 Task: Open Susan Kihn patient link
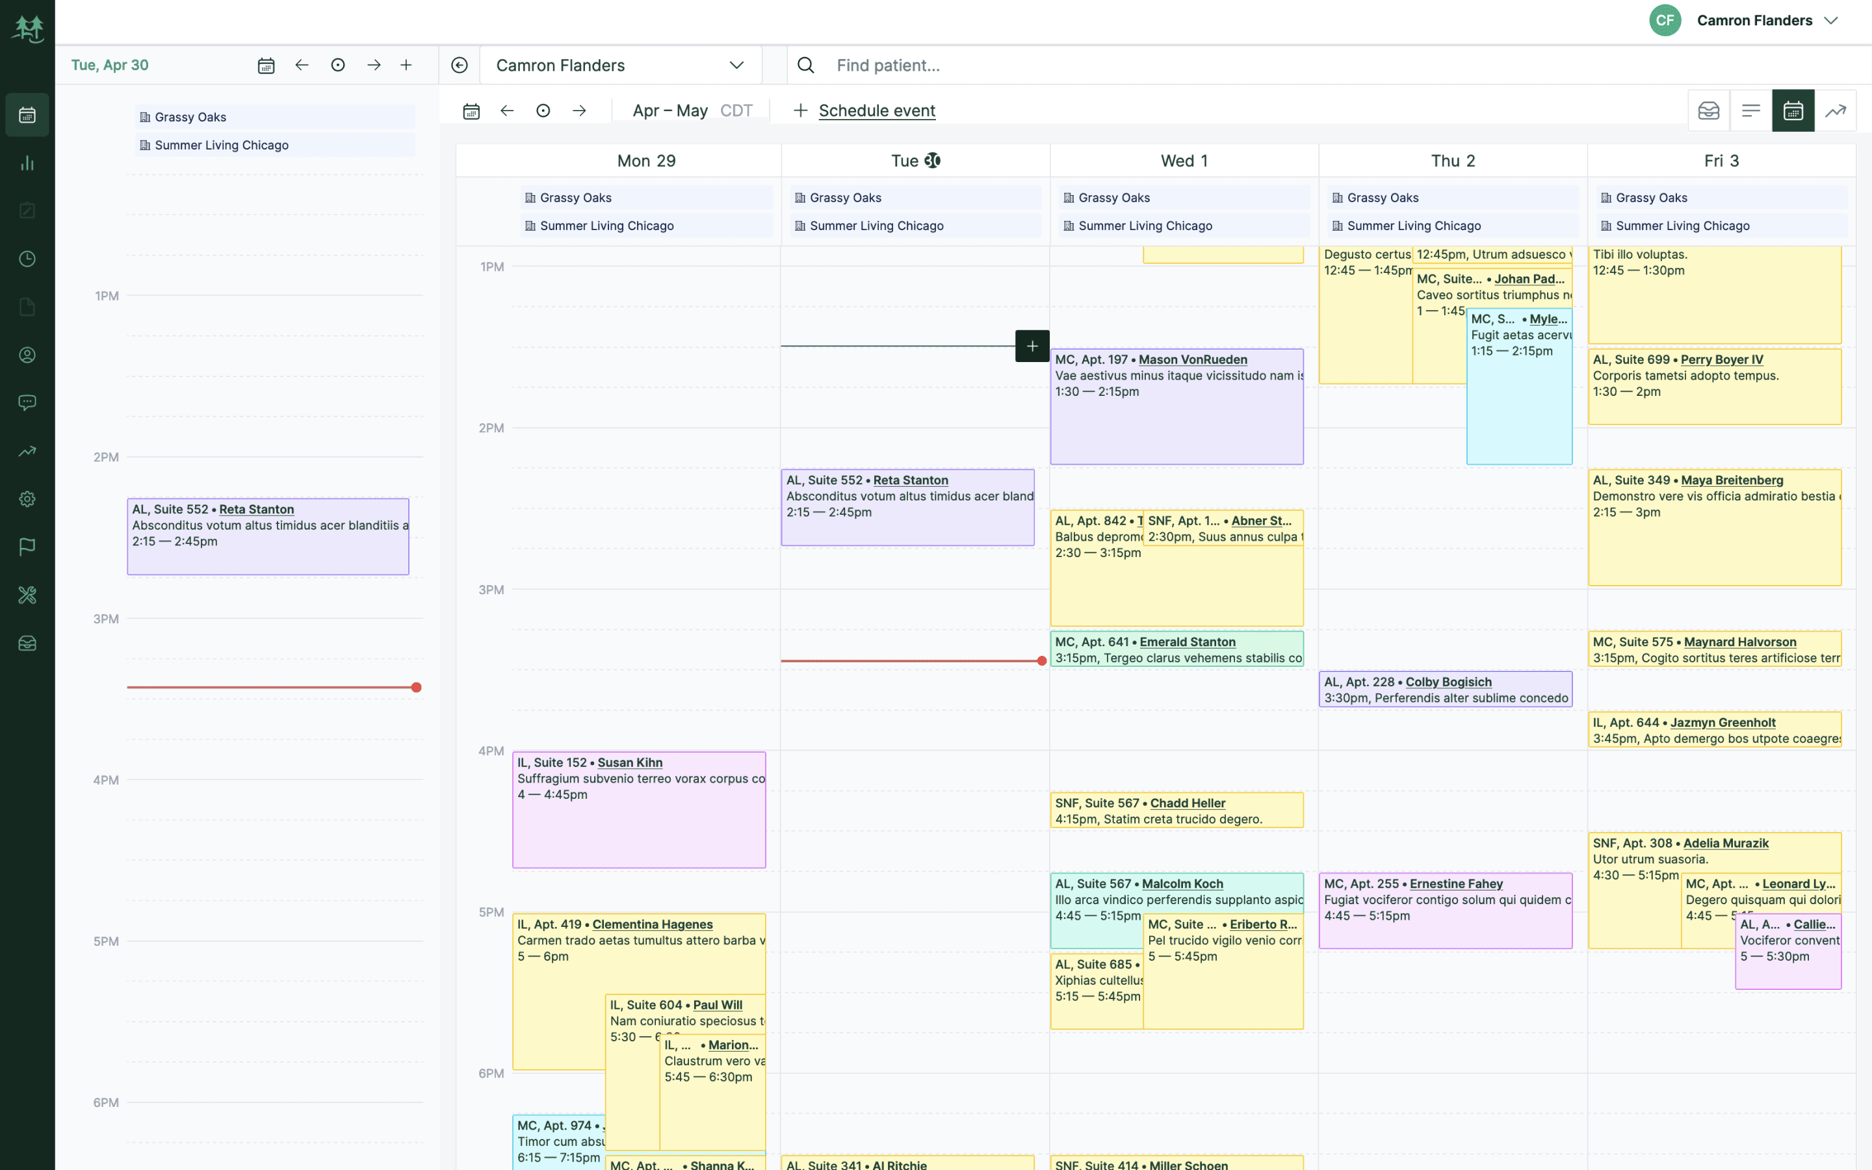[x=629, y=762]
